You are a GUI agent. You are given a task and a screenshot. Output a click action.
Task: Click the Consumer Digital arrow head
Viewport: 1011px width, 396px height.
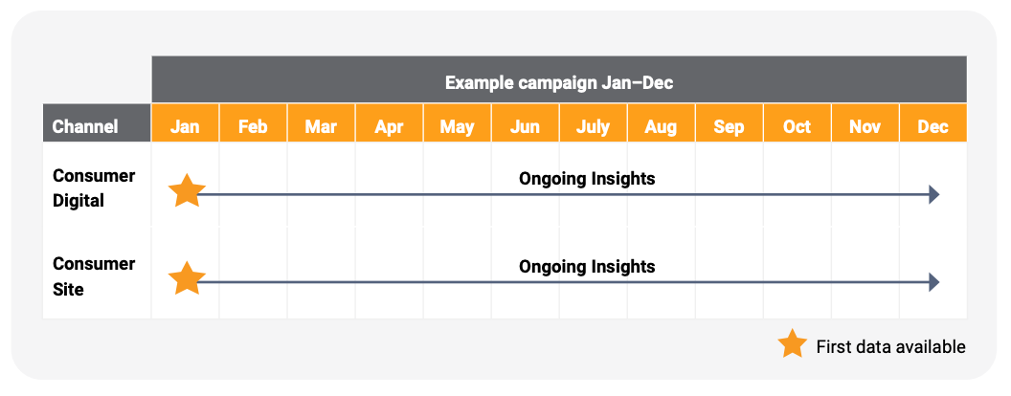pyautogui.click(x=934, y=195)
